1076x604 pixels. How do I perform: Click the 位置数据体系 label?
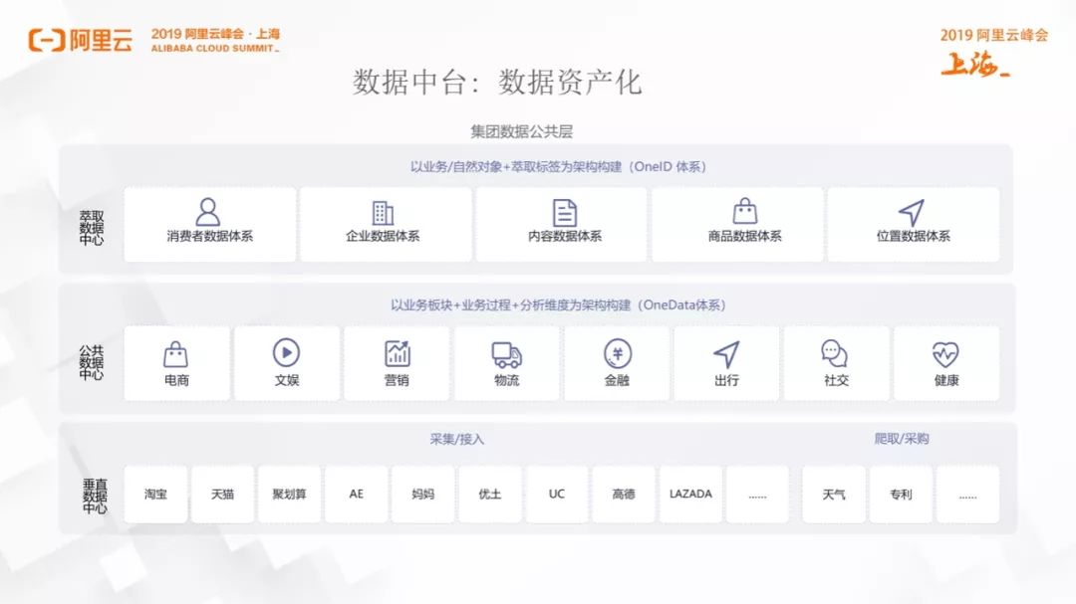914,236
